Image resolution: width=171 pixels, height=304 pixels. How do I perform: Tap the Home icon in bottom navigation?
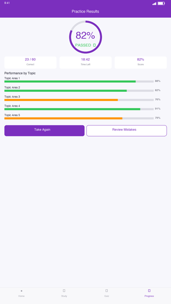[21, 291]
